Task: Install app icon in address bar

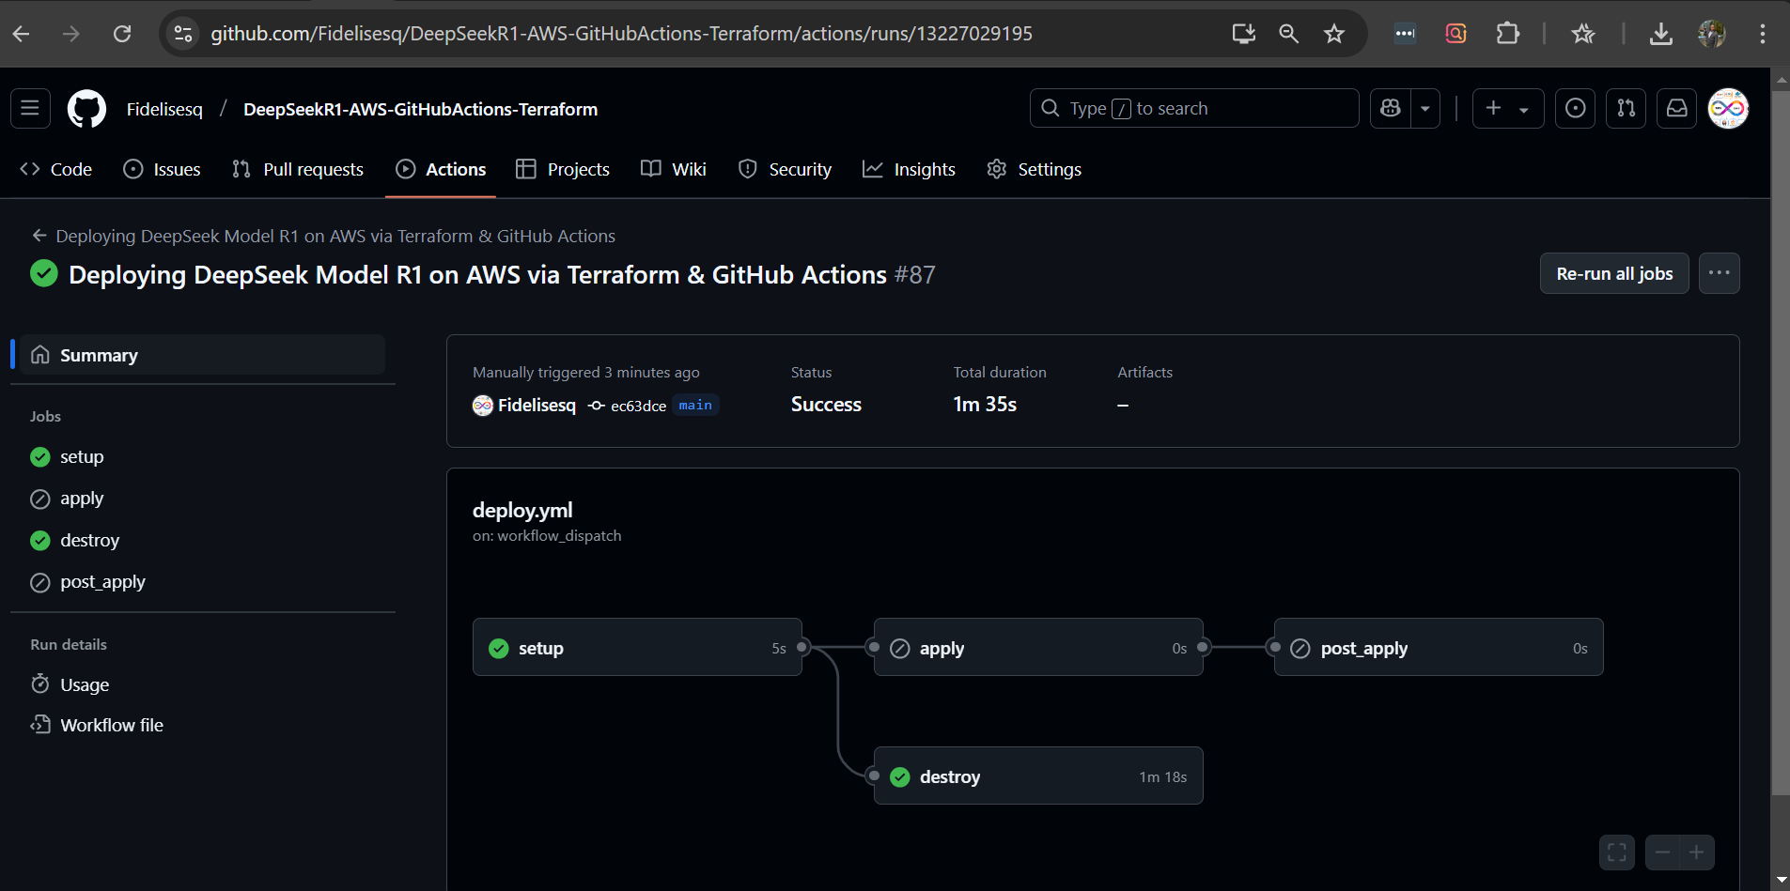Action: pos(1243,34)
